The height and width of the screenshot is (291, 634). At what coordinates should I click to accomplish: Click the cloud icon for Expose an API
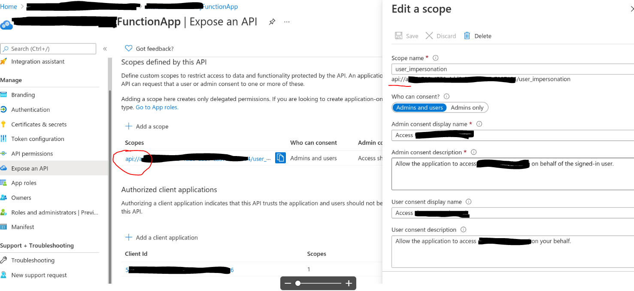click(4, 168)
